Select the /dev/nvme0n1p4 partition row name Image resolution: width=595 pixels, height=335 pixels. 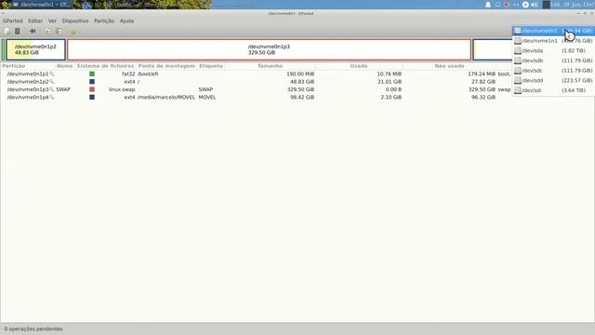pos(28,97)
